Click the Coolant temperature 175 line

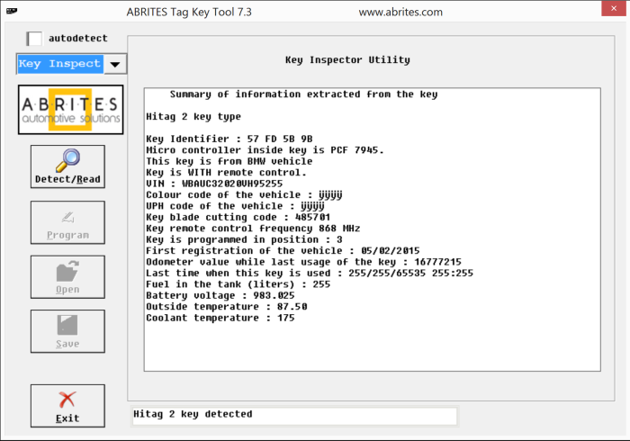[220, 318]
